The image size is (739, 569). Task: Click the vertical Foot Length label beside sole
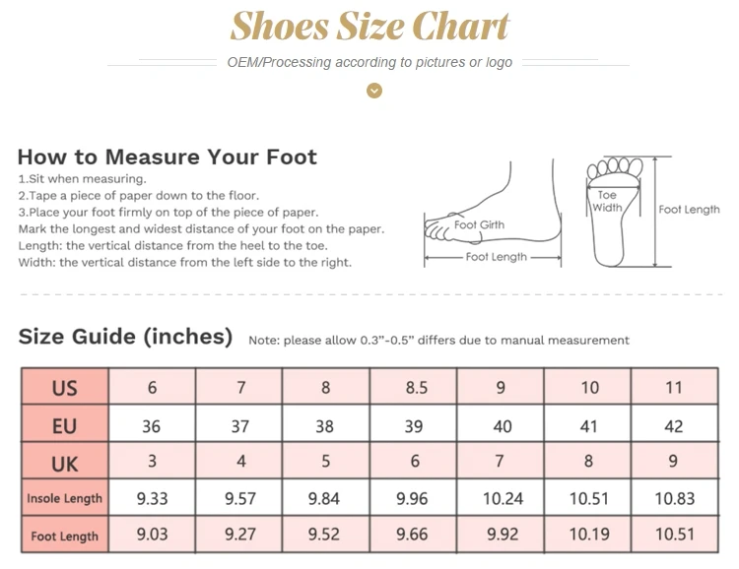(690, 210)
